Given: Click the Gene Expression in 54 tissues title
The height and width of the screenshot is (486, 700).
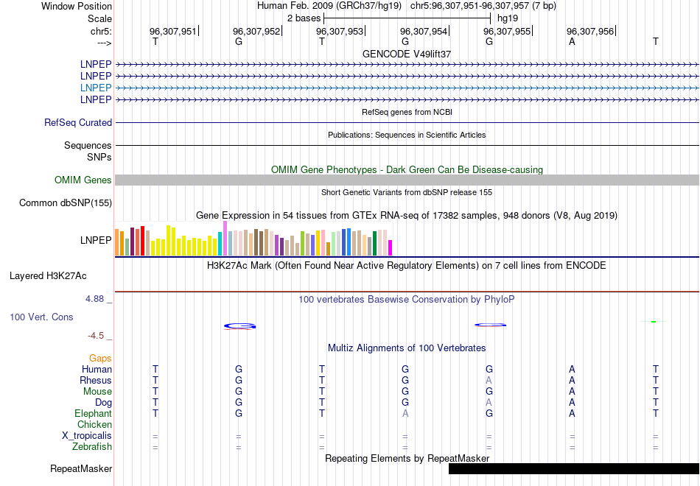Looking at the screenshot, I should (407, 216).
